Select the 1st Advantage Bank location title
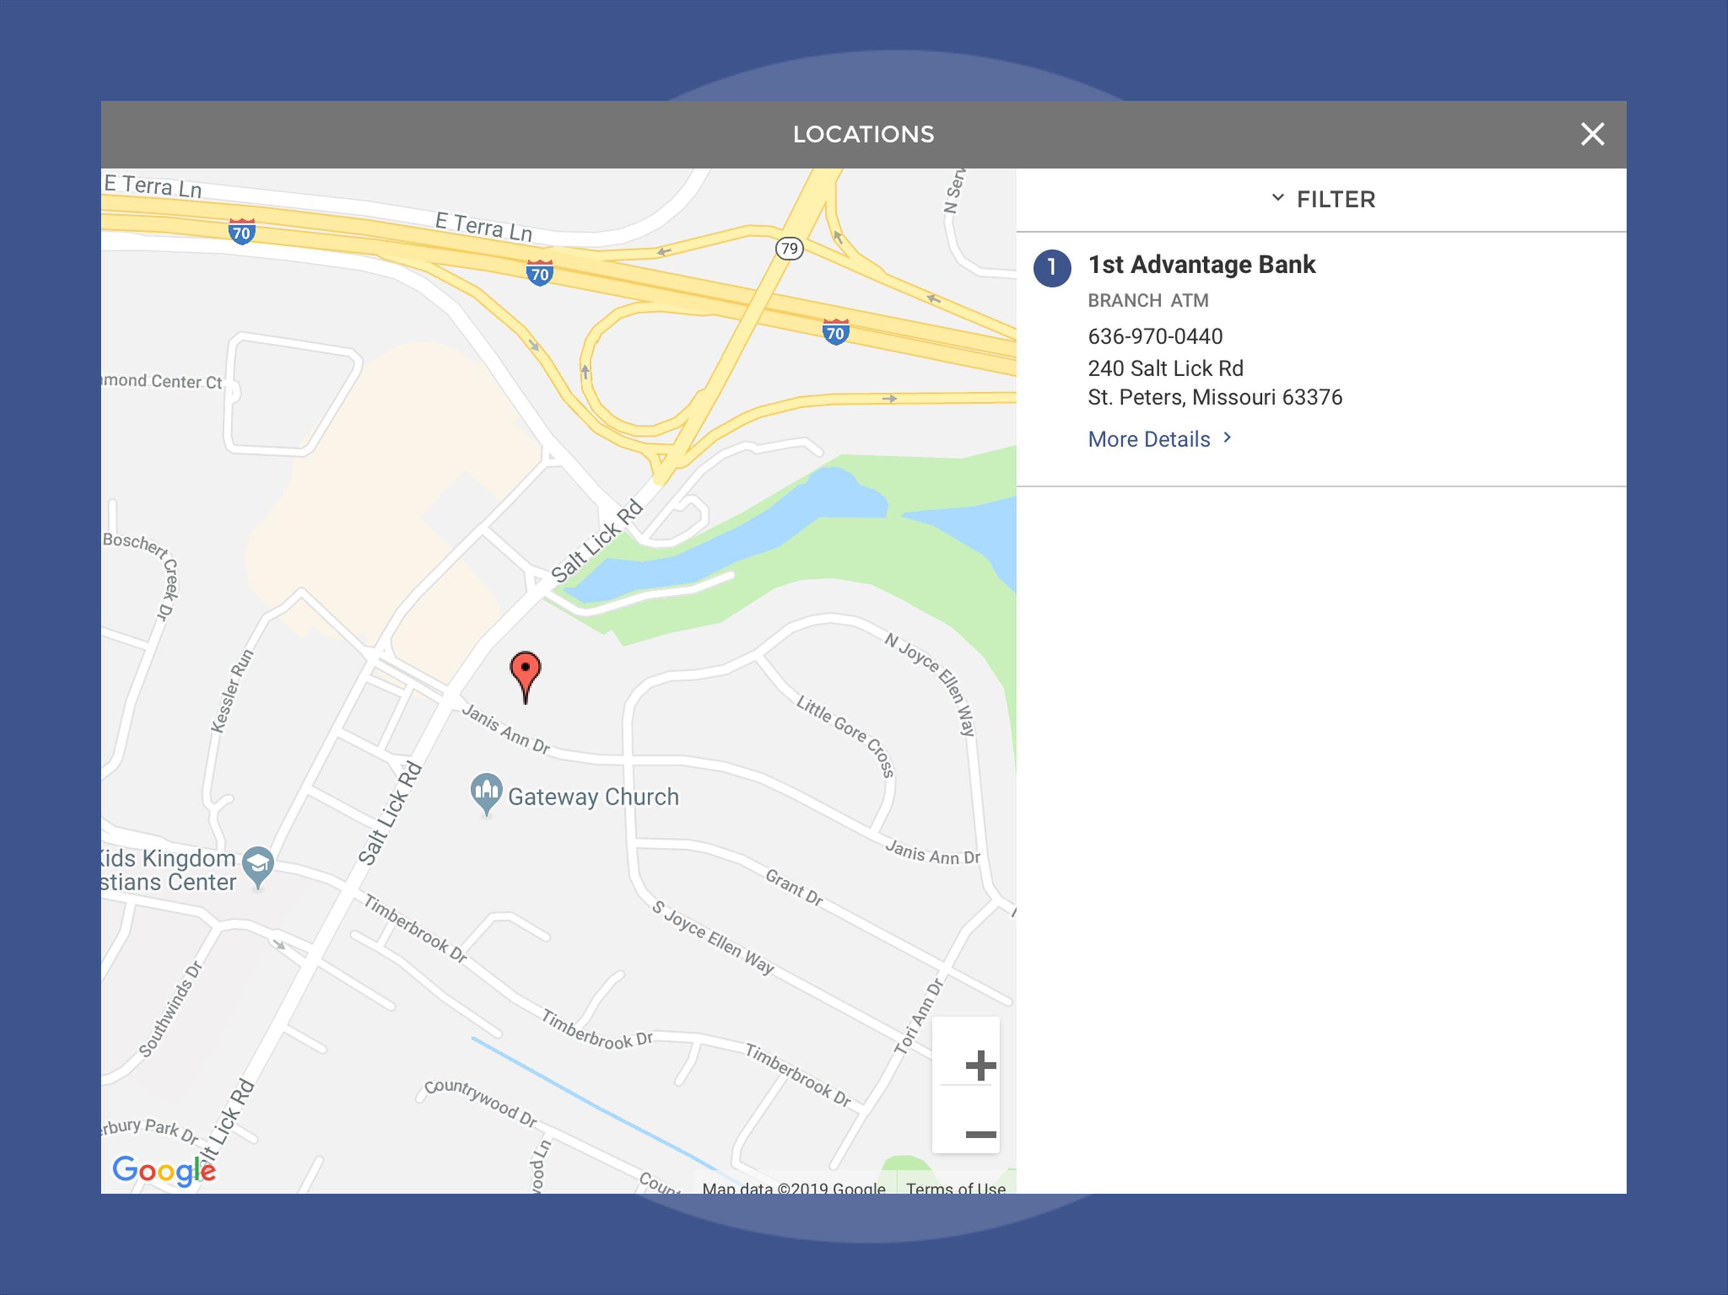The image size is (1728, 1295). (x=1202, y=265)
